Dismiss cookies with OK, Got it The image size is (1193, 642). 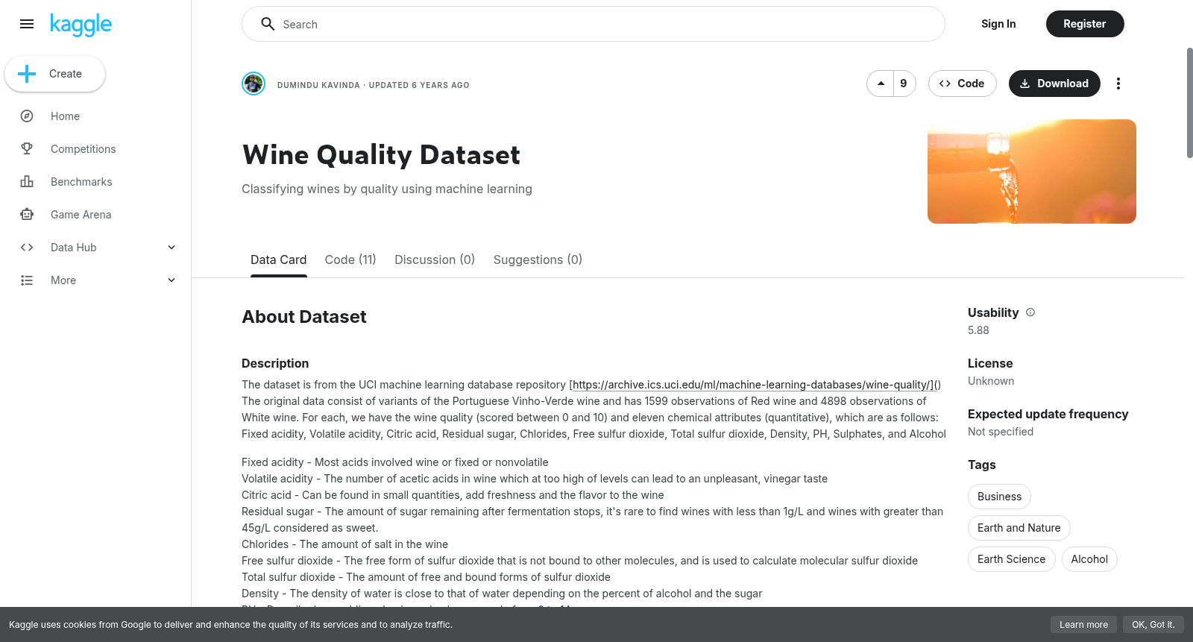point(1153,625)
